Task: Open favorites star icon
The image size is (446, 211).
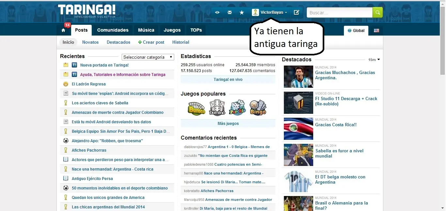Action: click(242, 12)
